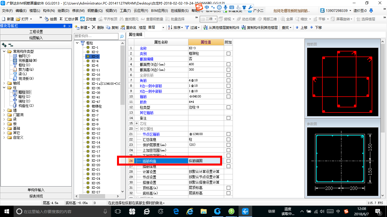Open 云应用(Y) menu
The image size is (387, 217).
click(141, 11)
